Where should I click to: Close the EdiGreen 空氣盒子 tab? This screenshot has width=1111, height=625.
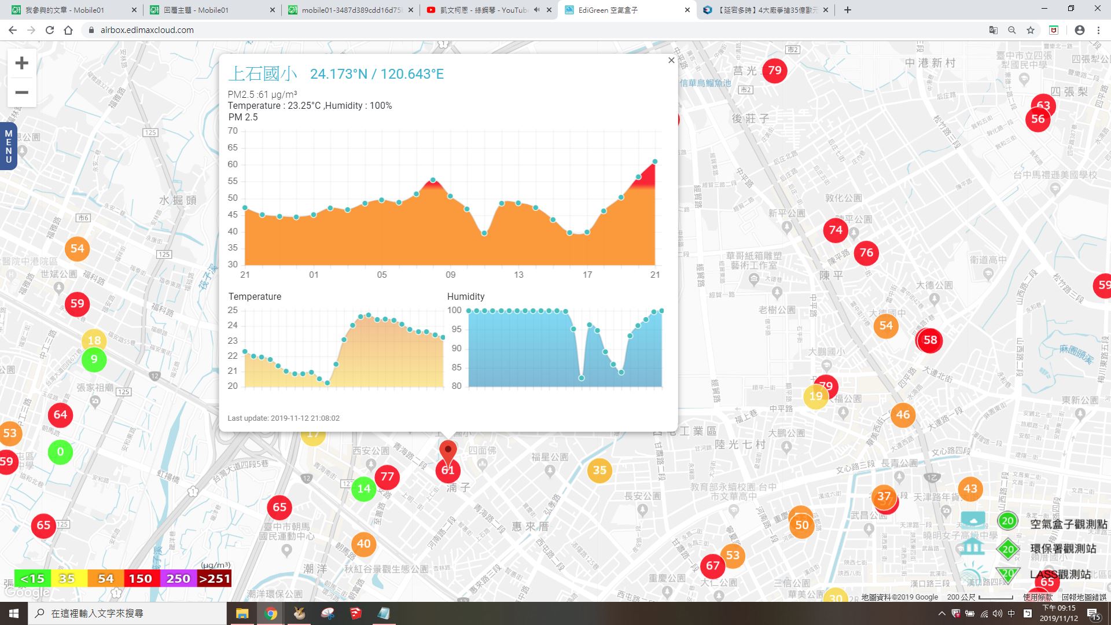[x=687, y=10]
